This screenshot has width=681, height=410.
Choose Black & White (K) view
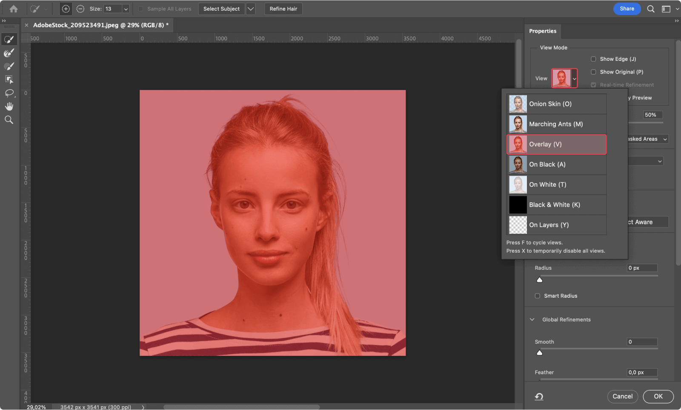coord(557,205)
